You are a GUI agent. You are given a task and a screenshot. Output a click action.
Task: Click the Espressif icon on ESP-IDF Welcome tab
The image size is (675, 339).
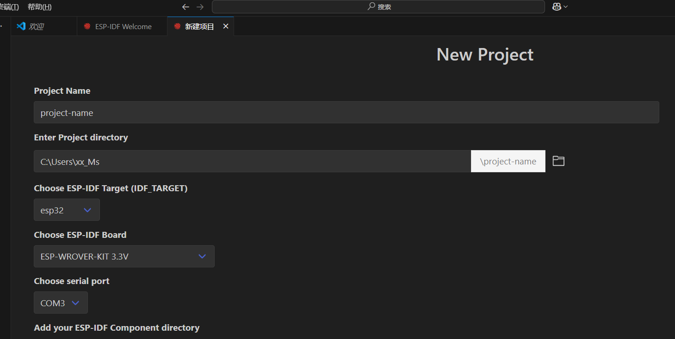point(87,26)
